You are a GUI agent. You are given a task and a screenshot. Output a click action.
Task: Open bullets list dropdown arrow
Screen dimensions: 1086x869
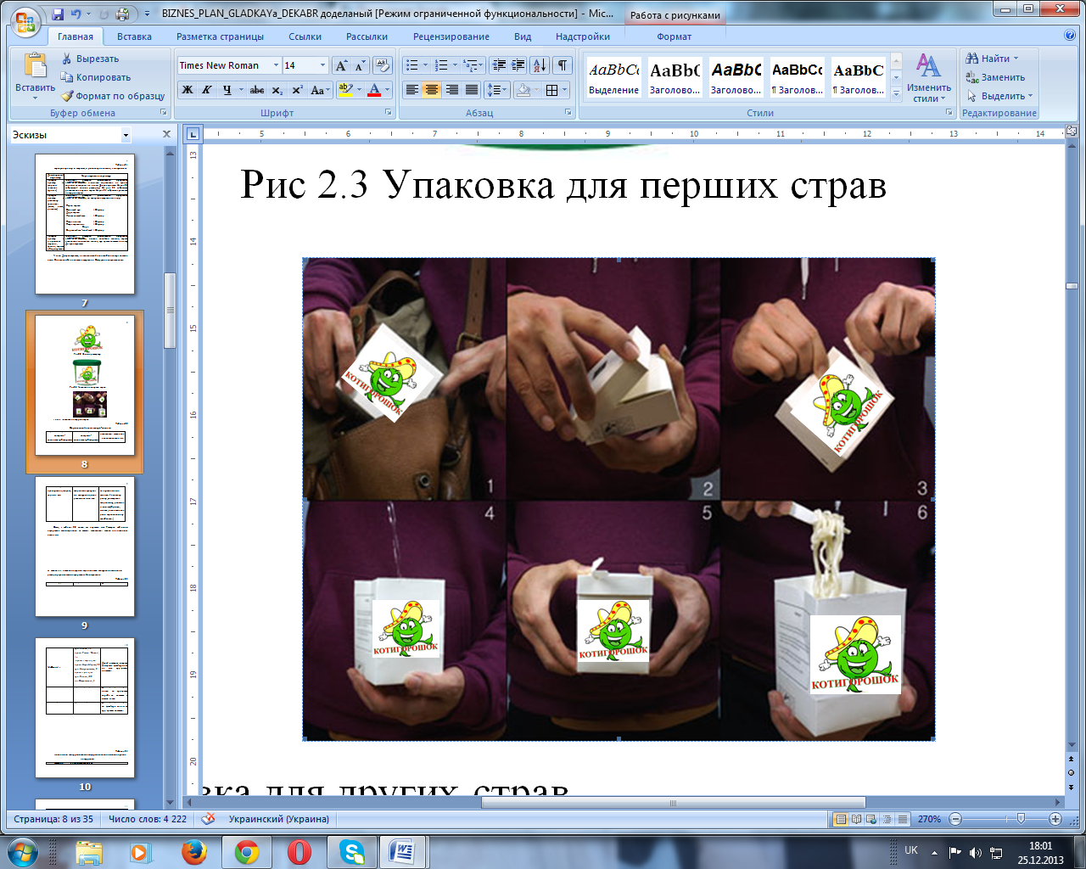pyautogui.click(x=425, y=65)
